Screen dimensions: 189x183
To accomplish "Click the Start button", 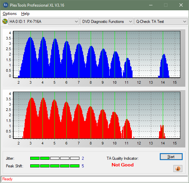I will tap(171, 157).
